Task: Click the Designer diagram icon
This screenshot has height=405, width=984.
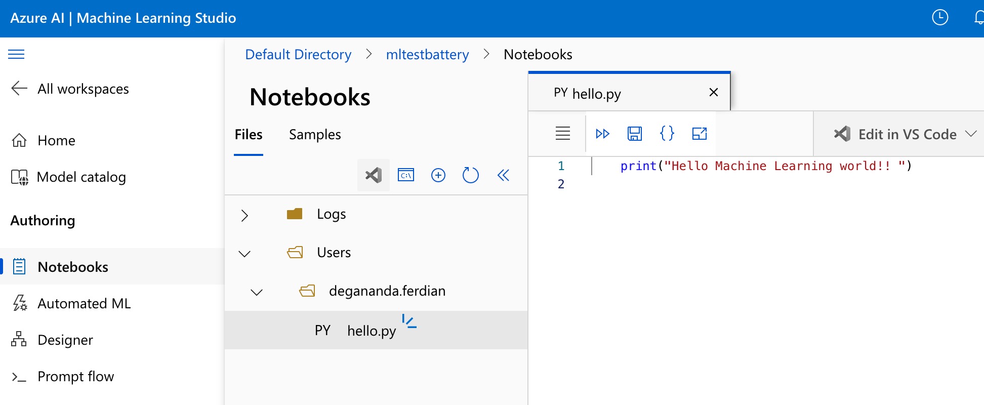Action: click(19, 339)
